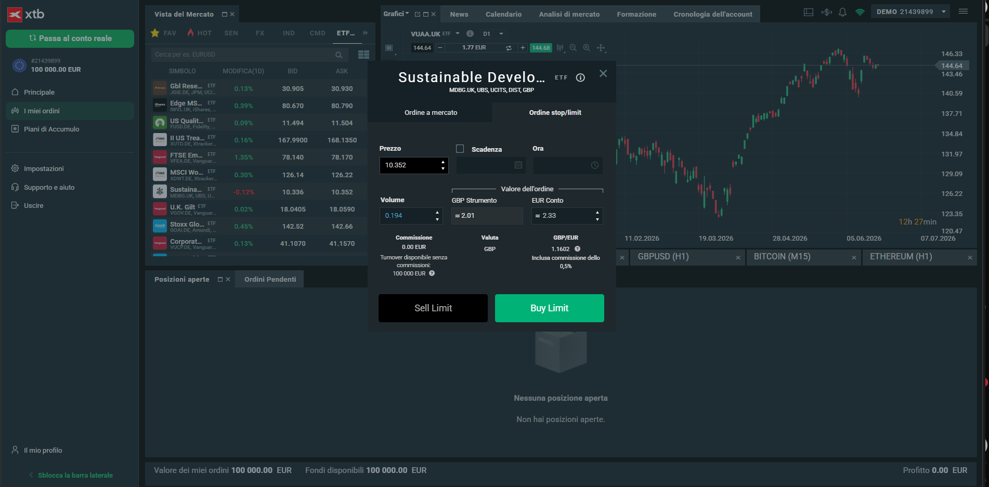The width and height of the screenshot is (989, 487).
Task: Click instrument info icon in order dialog
Action: pyautogui.click(x=580, y=77)
